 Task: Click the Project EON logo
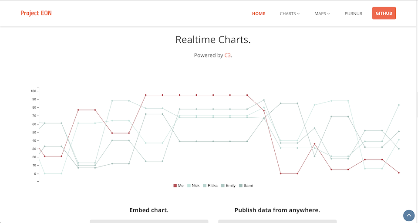[x=36, y=13]
